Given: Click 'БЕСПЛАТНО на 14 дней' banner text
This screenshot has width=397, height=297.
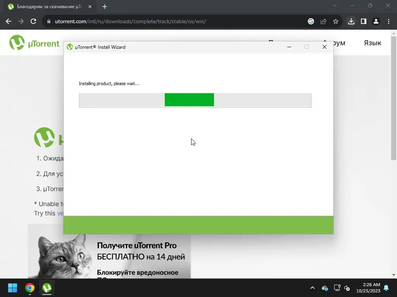Looking at the screenshot, I should [141, 257].
